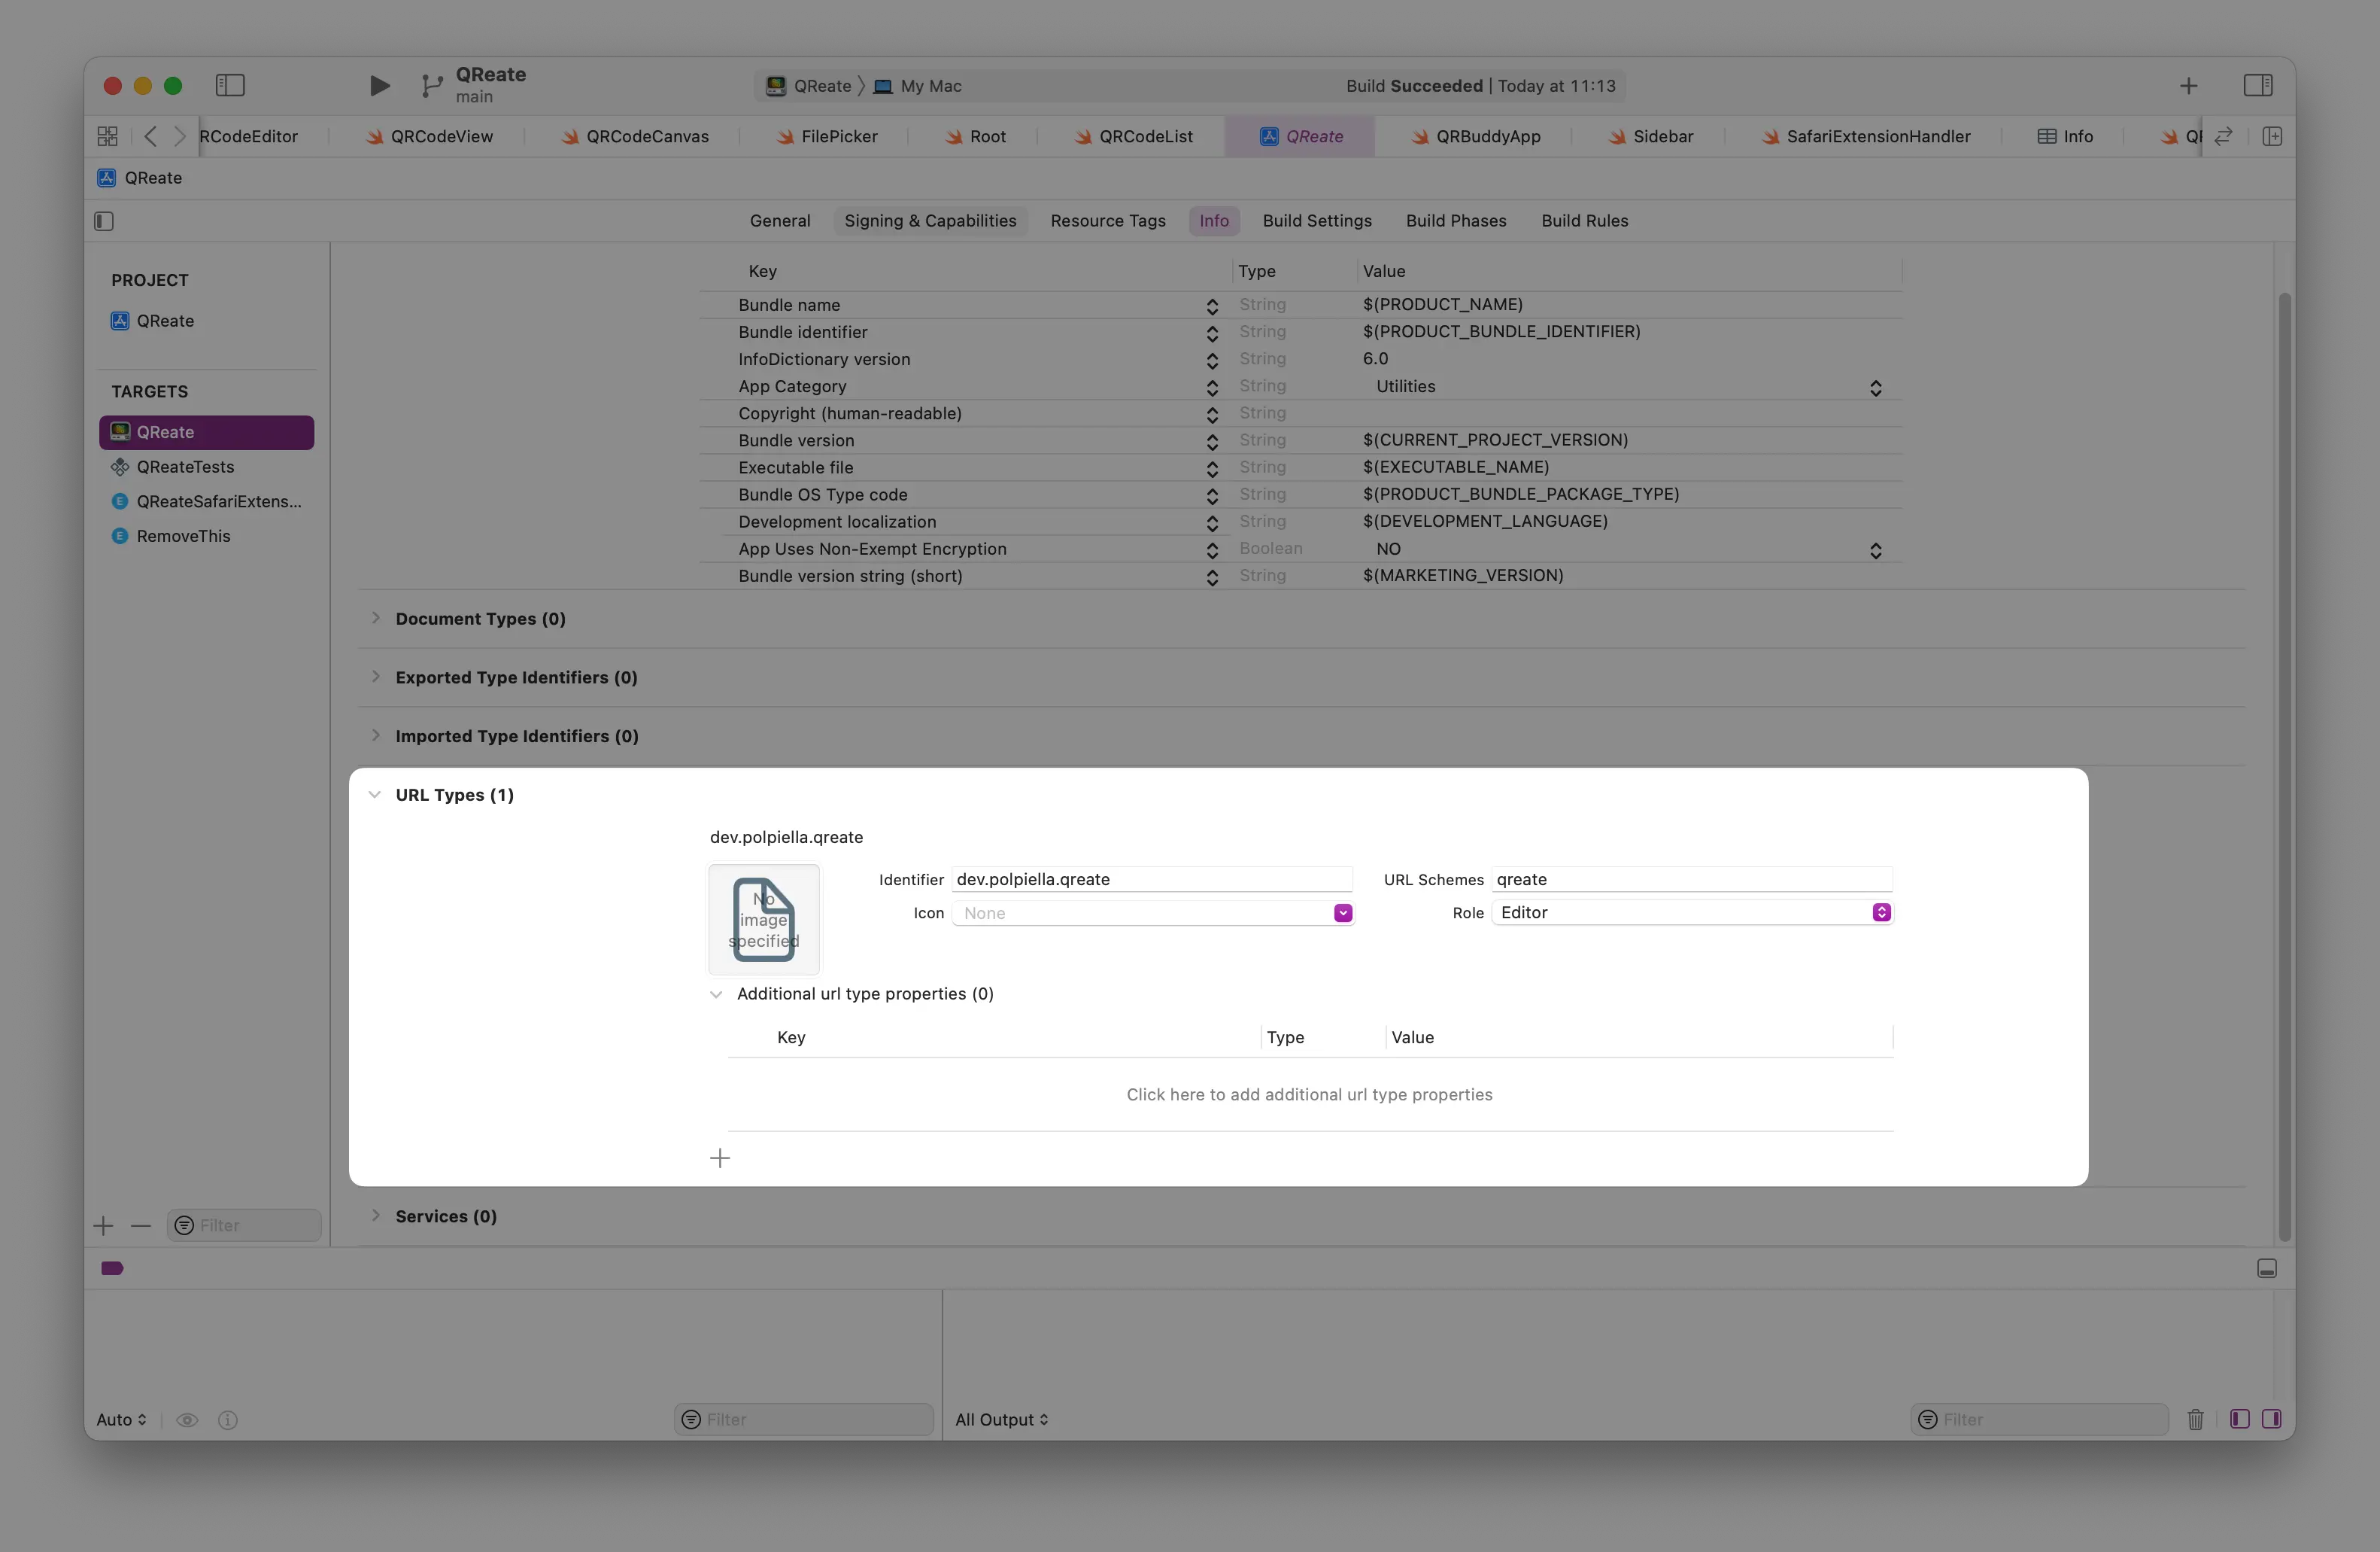The width and height of the screenshot is (2380, 1552).
Task: Go back with the left chevron
Action: point(151,136)
